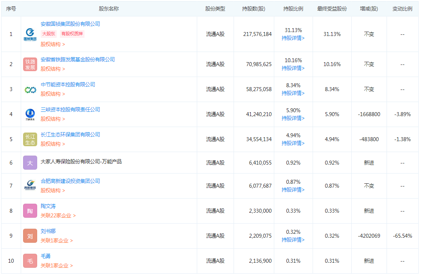Click the 变动比例 column header
The width and height of the screenshot is (421, 276).
click(x=402, y=9)
